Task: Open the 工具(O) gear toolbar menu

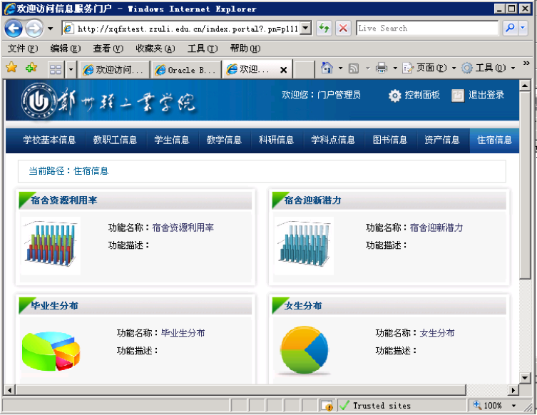Action: [488, 68]
